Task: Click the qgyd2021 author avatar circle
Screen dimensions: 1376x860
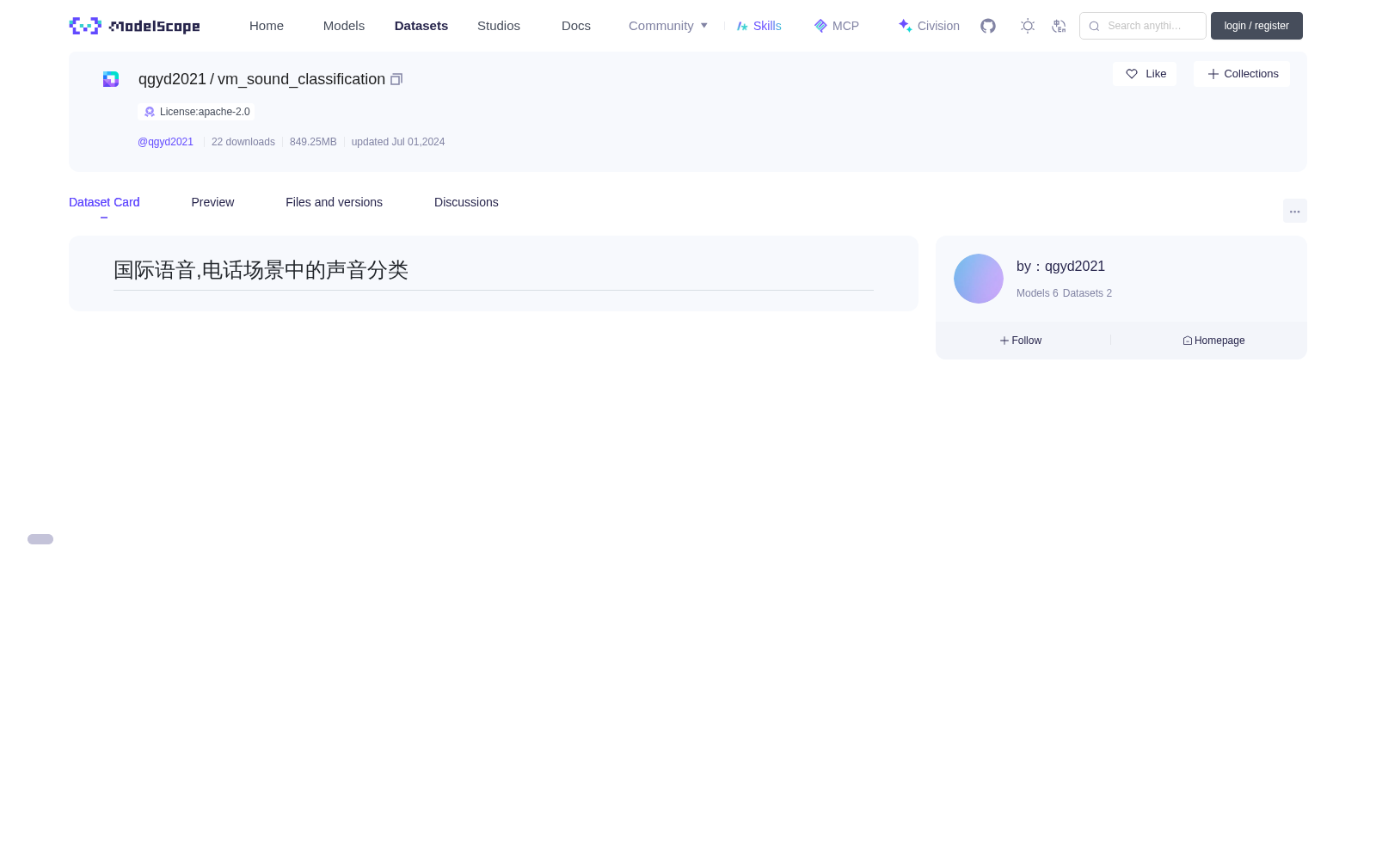Action: pos(979,279)
